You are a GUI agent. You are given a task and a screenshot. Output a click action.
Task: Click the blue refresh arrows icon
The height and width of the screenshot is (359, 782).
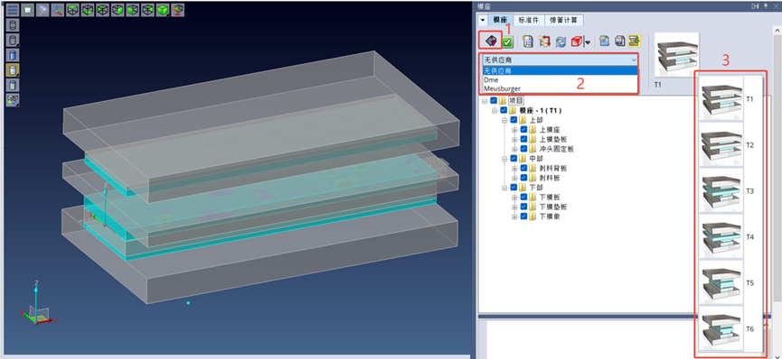pos(561,41)
